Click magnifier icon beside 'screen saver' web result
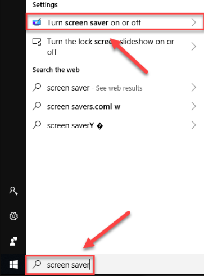204x276 pixels. click(x=37, y=87)
